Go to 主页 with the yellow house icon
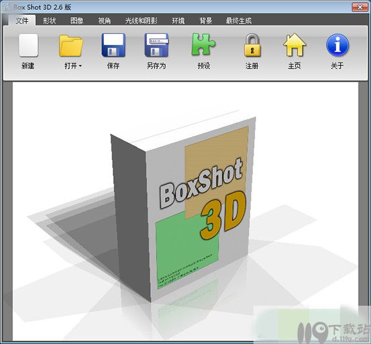The width and height of the screenshot is (371, 344). (x=294, y=44)
